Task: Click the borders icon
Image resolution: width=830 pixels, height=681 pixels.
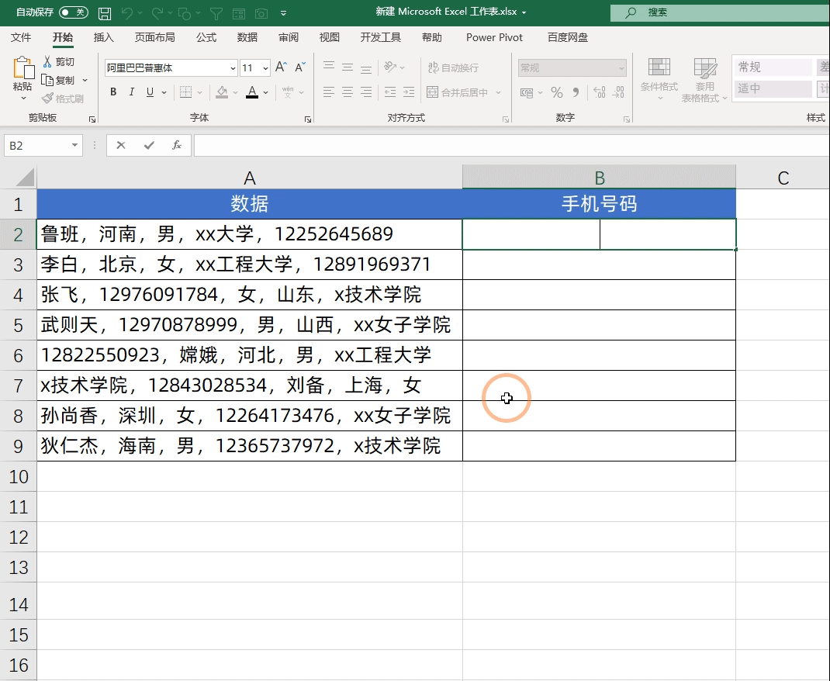Action: coord(186,92)
